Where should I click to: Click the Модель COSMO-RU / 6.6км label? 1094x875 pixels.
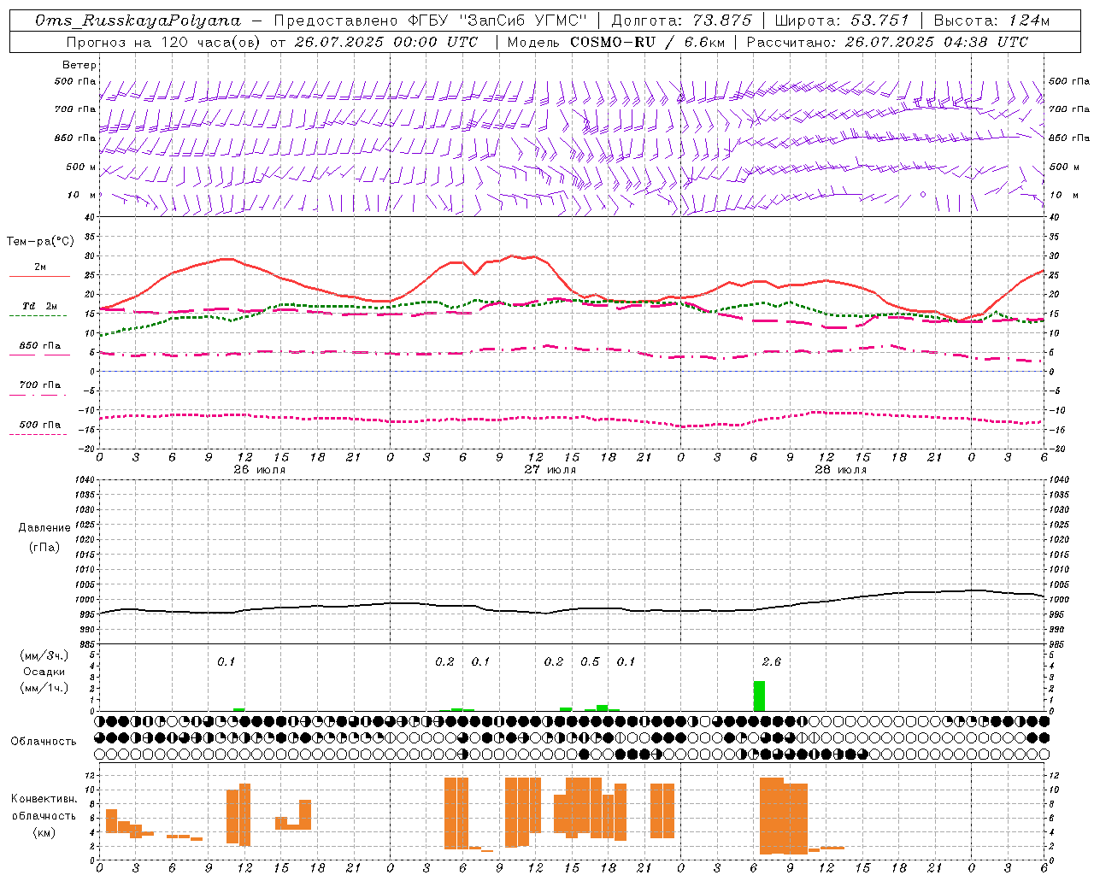click(x=615, y=42)
